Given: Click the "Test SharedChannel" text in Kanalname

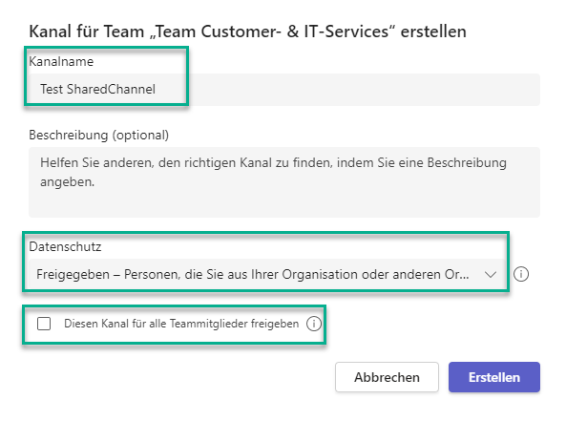Looking at the screenshot, I should pyautogui.click(x=97, y=89).
